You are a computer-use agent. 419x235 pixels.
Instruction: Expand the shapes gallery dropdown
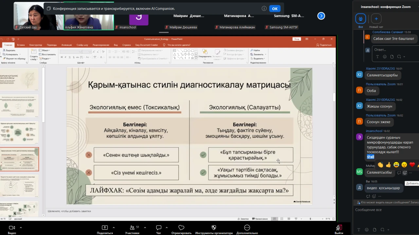point(196,58)
